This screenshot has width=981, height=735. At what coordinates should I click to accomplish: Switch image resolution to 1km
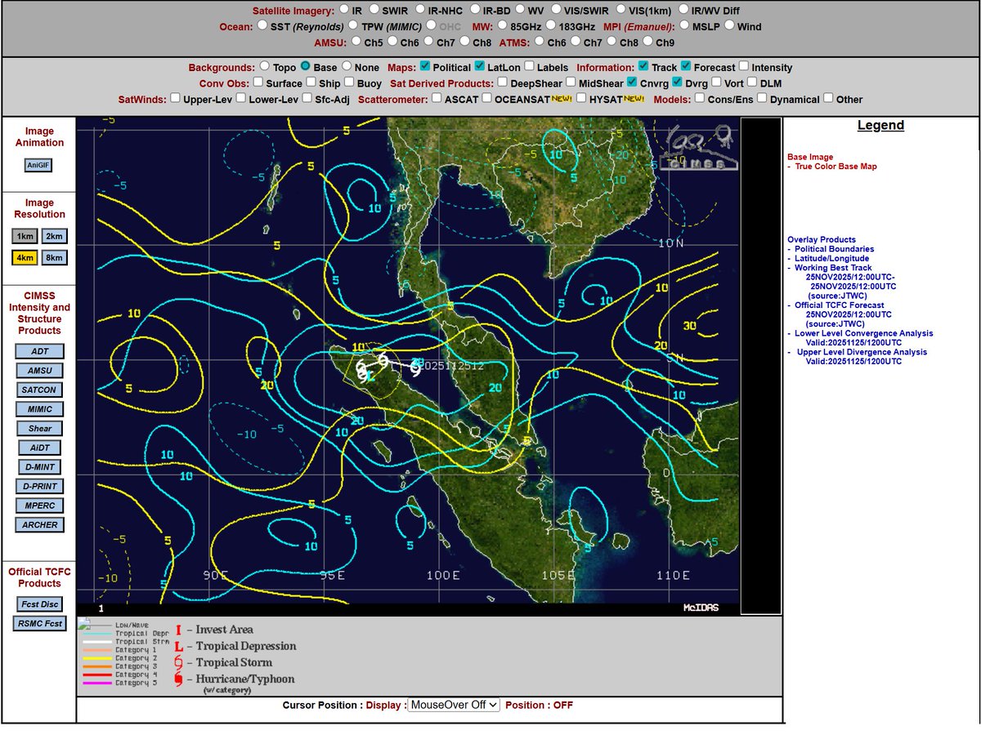24,235
